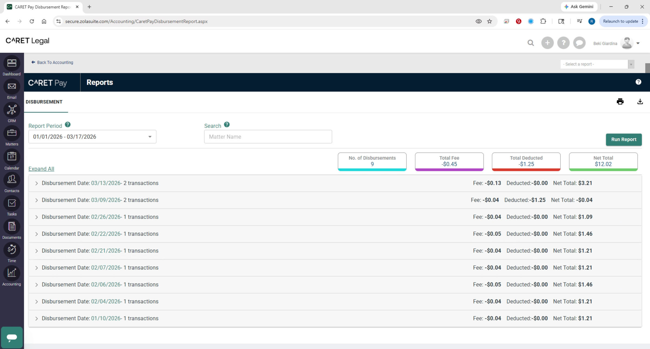Download the disbursement report

640,102
